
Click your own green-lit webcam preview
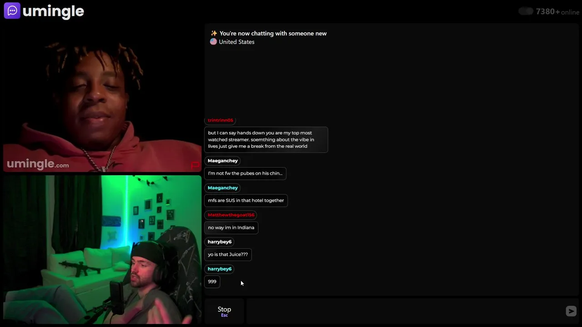click(x=102, y=249)
